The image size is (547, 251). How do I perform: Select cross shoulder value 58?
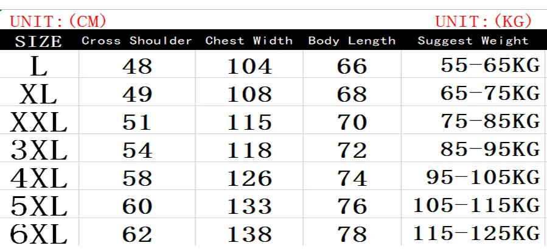(x=137, y=178)
